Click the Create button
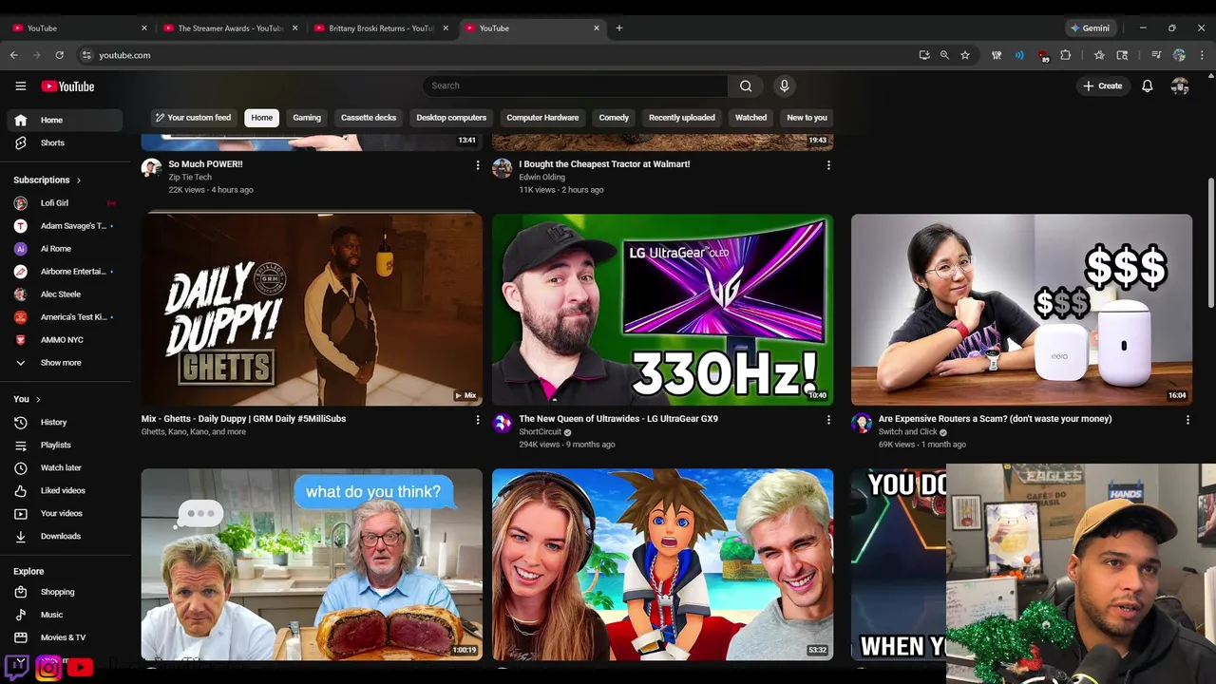1216x684 pixels. pyautogui.click(x=1102, y=86)
